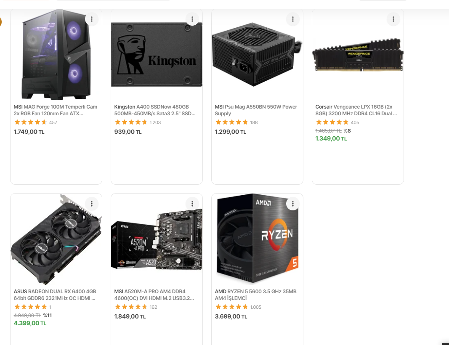Open MSI A520M-A PRO AM4 title link
The height and width of the screenshot is (345, 449).
tap(154, 295)
